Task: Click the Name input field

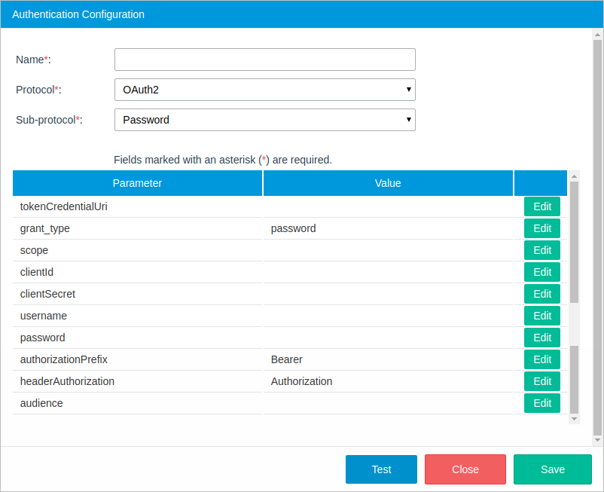Action: pyautogui.click(x=264, y=60)
